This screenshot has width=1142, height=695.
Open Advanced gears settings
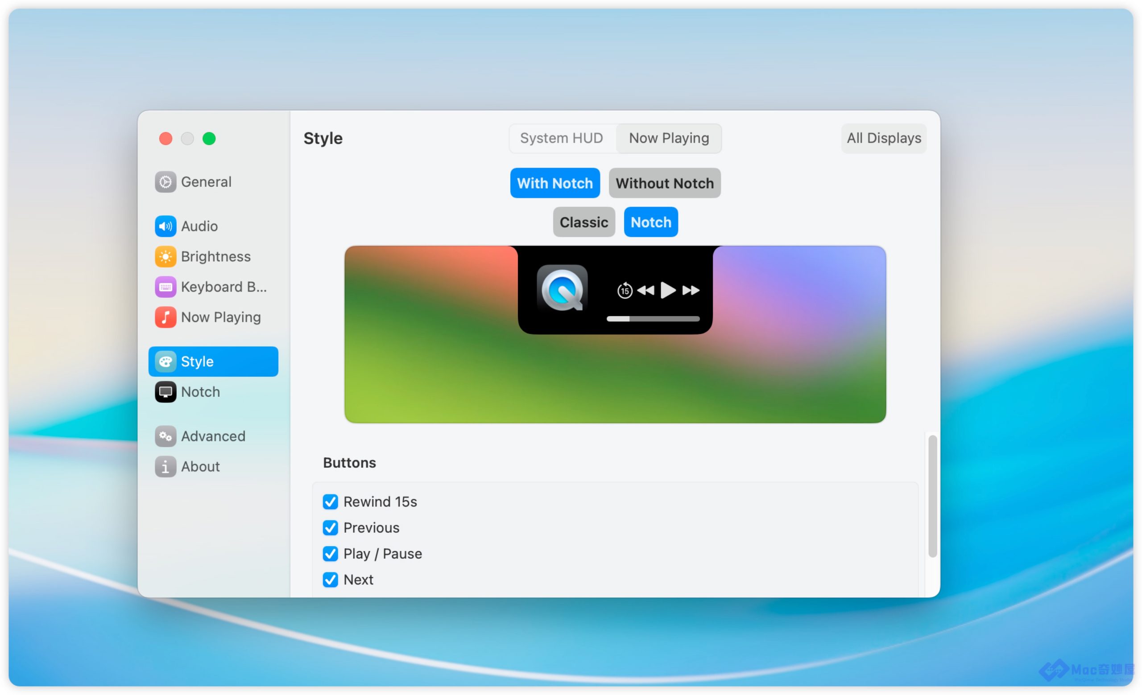pyautogui.click(x=166, y=436)
